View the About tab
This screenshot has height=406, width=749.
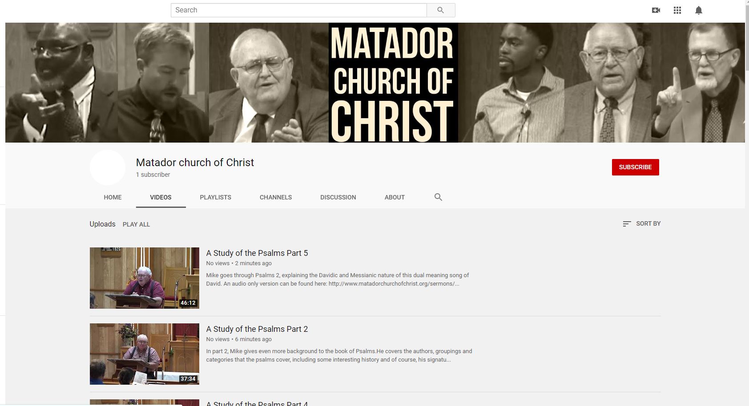[395, 197]
